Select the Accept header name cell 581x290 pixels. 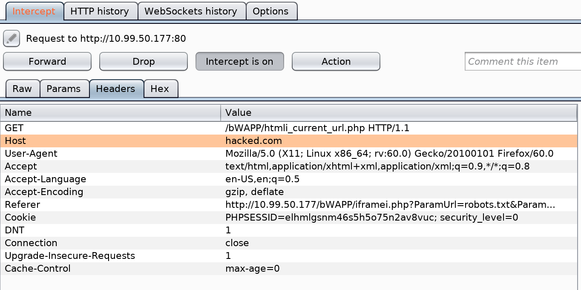pos(110,166)
